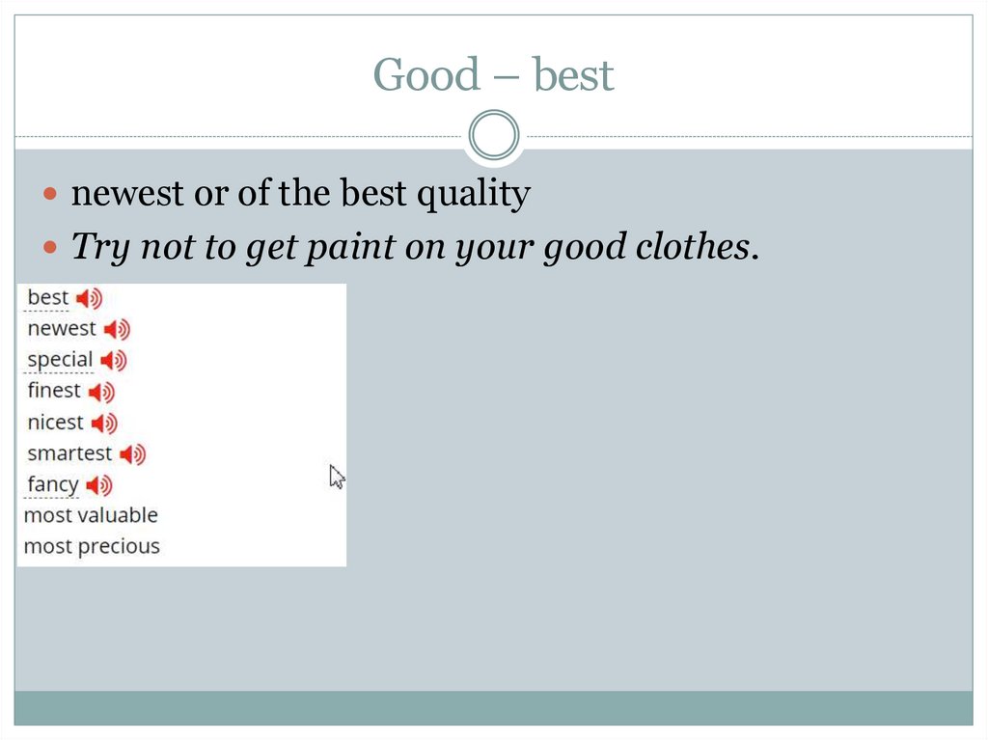Click the circle ornament below the title

click(493, 134)
